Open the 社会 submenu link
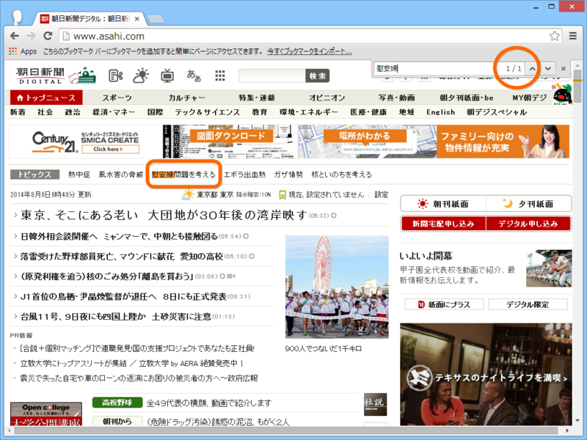587x440 pixels. pyautogui.click(x=45, y=112)
